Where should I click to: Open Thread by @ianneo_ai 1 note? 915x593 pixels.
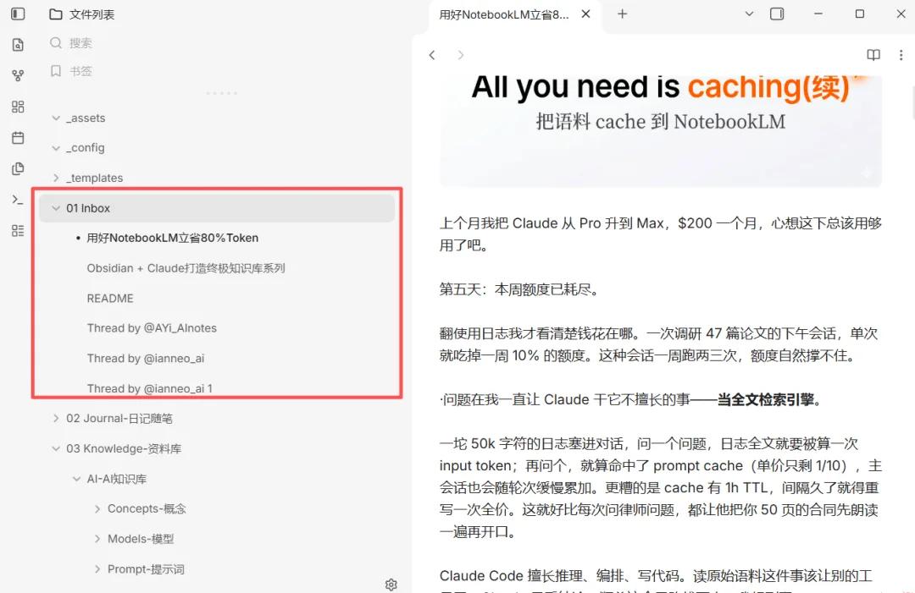point(149,388)
